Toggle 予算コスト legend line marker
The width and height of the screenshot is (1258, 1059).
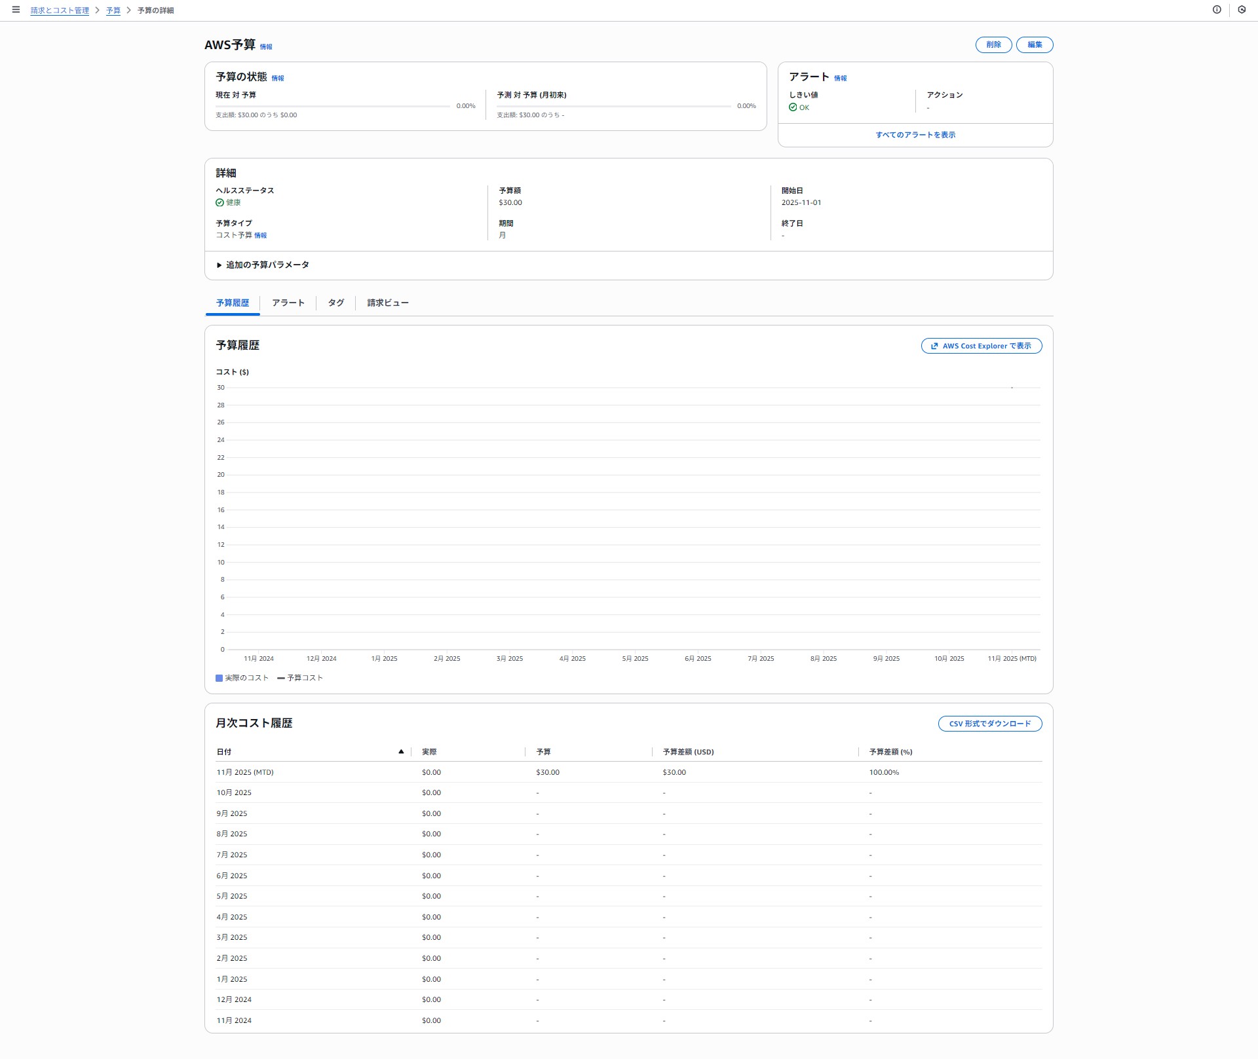281,678
